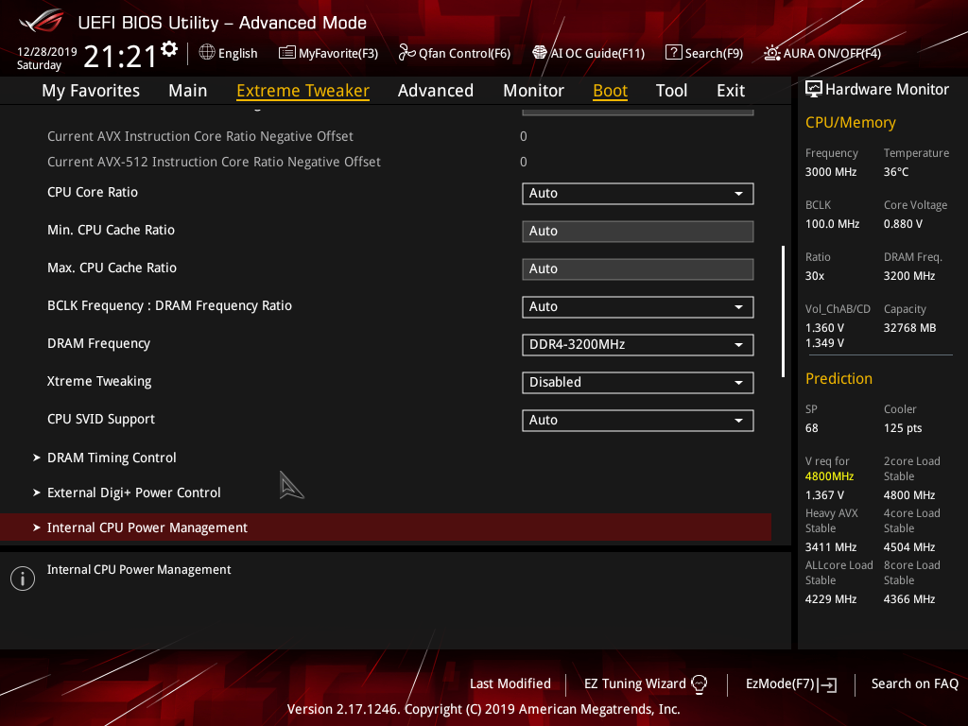The image size is (968, 726).
Task: Switch to EzMode(F7)
Action: point(791,684)
